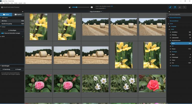Open the face recognition circle icon
This screenshot has width=192, height=104.
click(175, 7)
